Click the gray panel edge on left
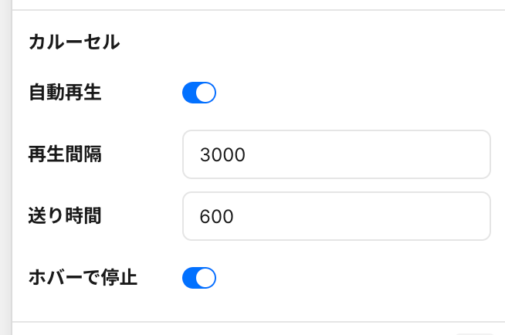 point(5,167)
